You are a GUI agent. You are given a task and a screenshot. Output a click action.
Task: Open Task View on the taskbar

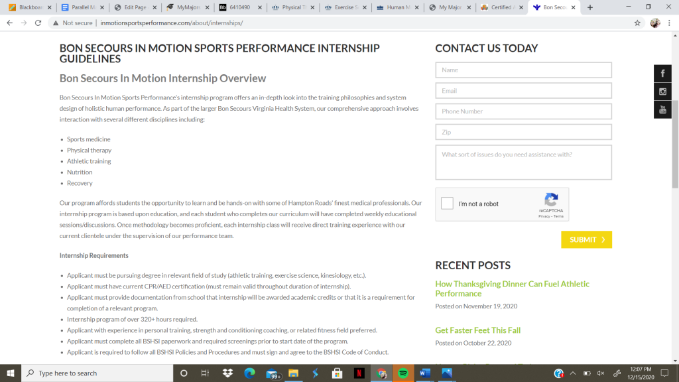pos(206,373)
